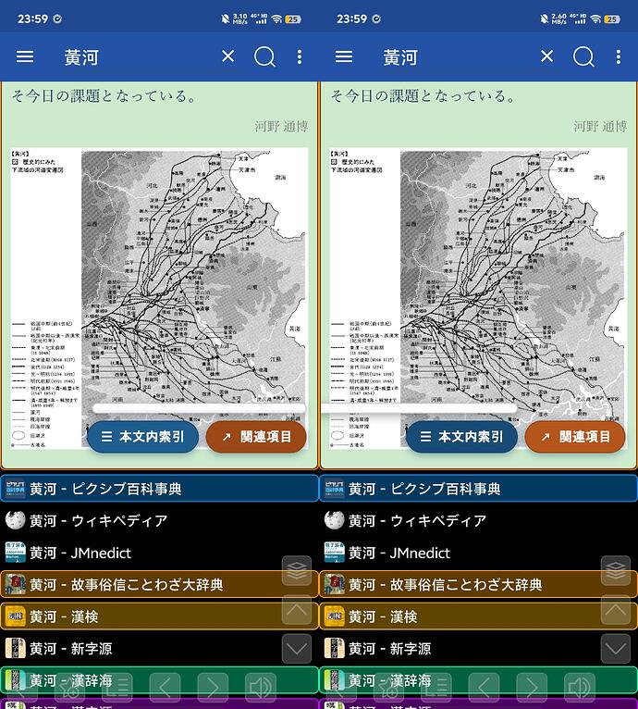This screenshot has width=638, height=709.
Task: Open the three-dot overflow menu on right screen
Action: point(619,57)
